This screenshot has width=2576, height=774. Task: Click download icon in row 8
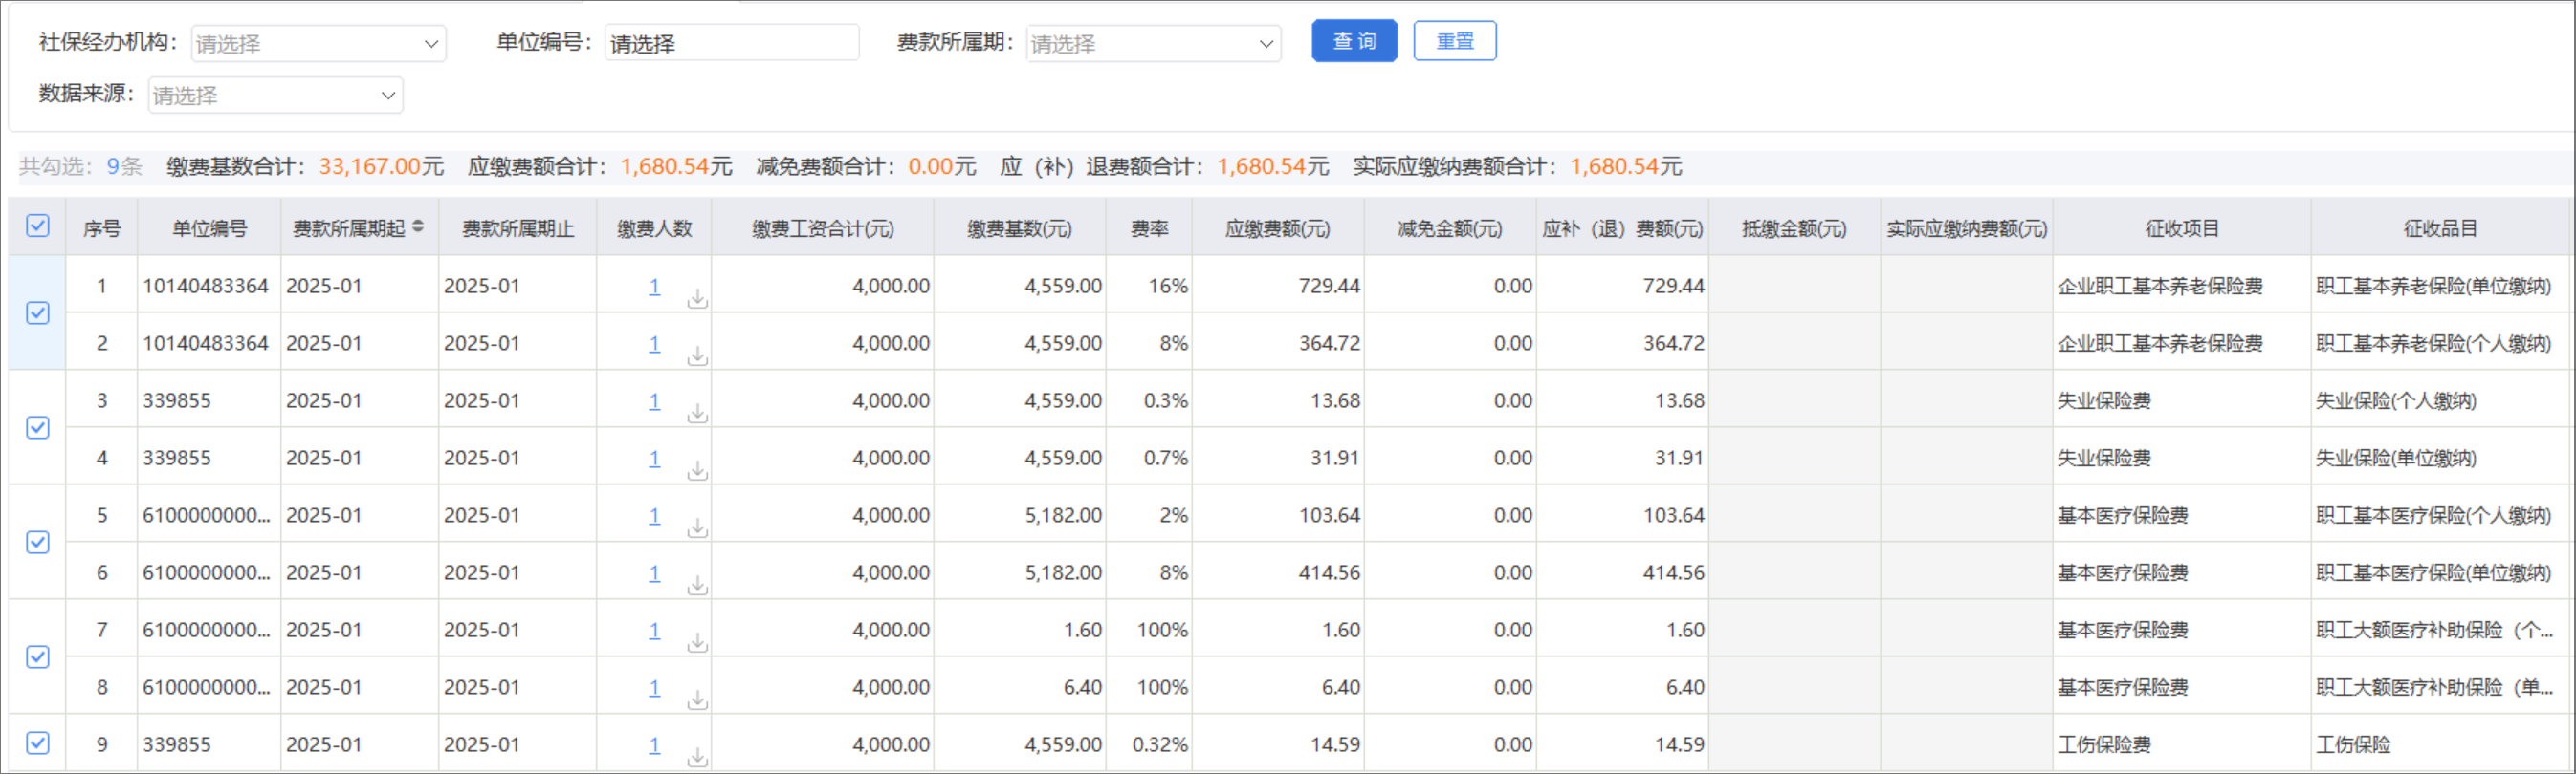pyautogui.click(x=697, y=700)
